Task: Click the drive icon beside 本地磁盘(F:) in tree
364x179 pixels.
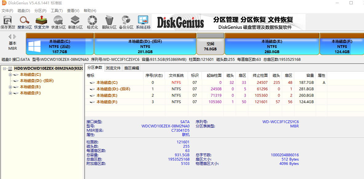Action: 16,93
